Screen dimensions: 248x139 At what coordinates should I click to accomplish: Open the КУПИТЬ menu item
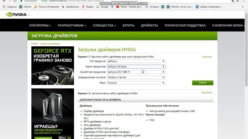coord(128,25)
